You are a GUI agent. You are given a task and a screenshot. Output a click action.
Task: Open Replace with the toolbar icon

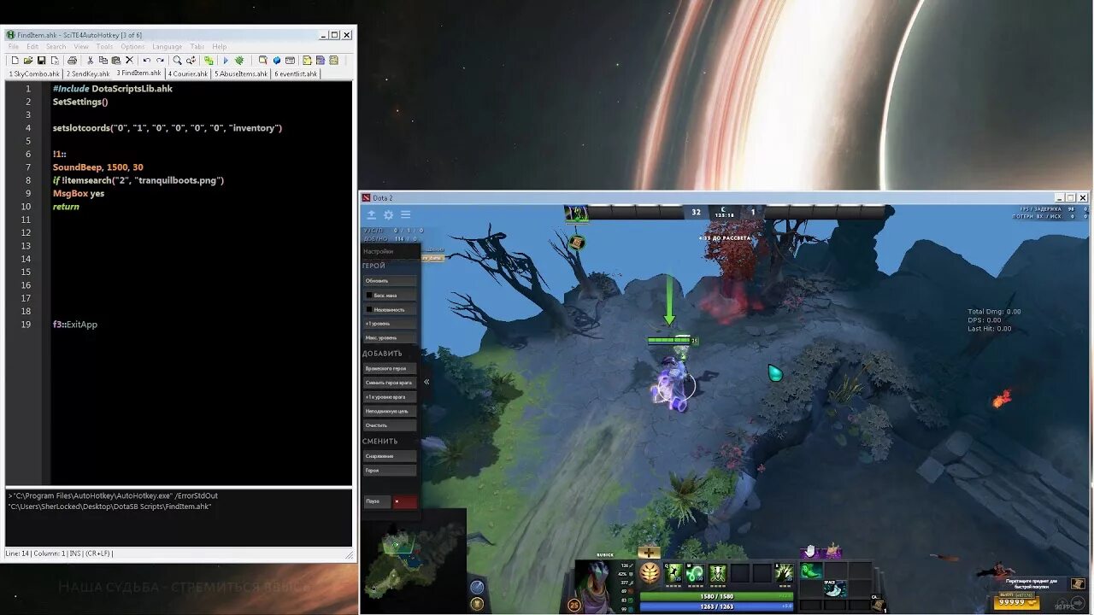(x=191, y=61)
